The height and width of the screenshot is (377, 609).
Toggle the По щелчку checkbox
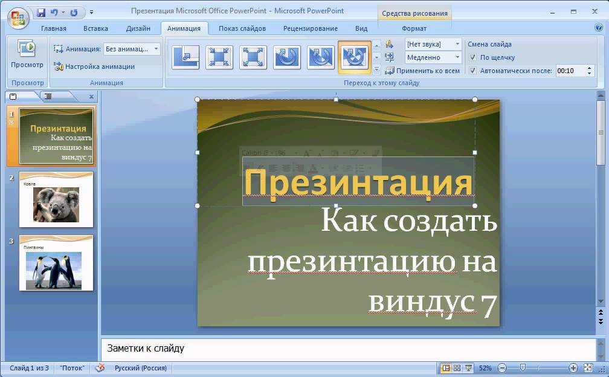(x=472, y=57)
